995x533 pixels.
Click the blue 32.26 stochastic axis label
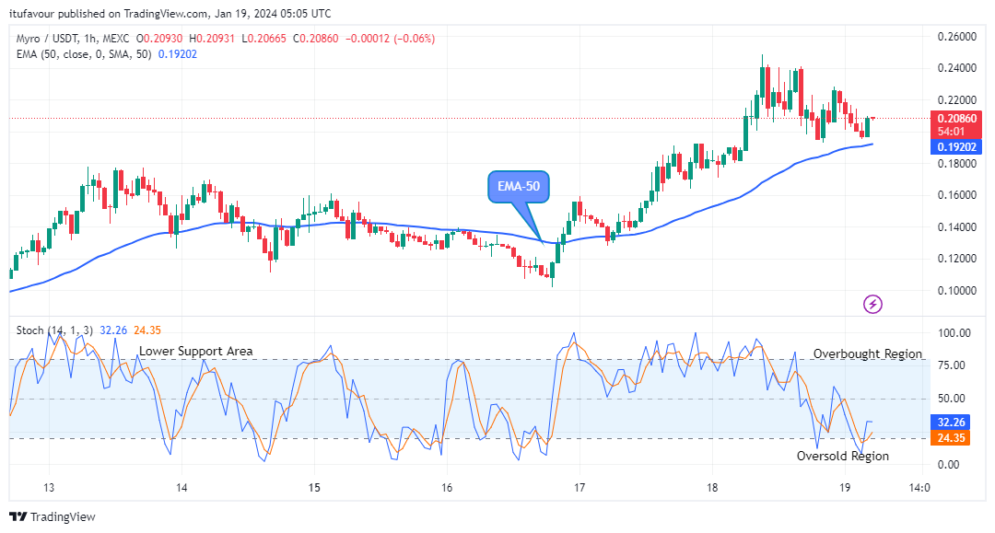point(950,423)
